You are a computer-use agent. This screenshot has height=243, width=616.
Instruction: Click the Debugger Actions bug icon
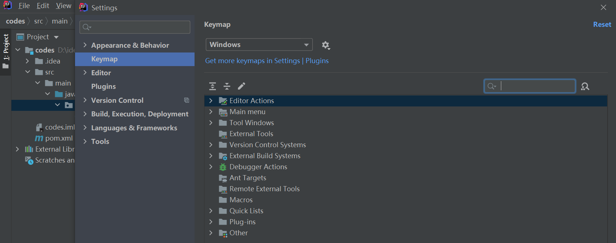click(x=223, y=167)
